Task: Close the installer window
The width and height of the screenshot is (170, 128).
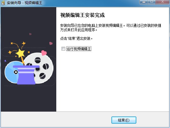Action: (162, 2)
